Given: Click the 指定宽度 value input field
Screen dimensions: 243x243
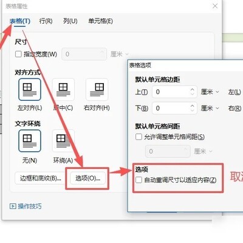Looking at the screenshot, I should [x=84, y=54].
